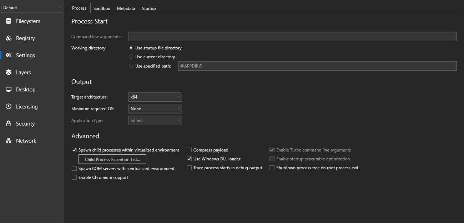Select the Settings gears icon

tap(9, 55)
